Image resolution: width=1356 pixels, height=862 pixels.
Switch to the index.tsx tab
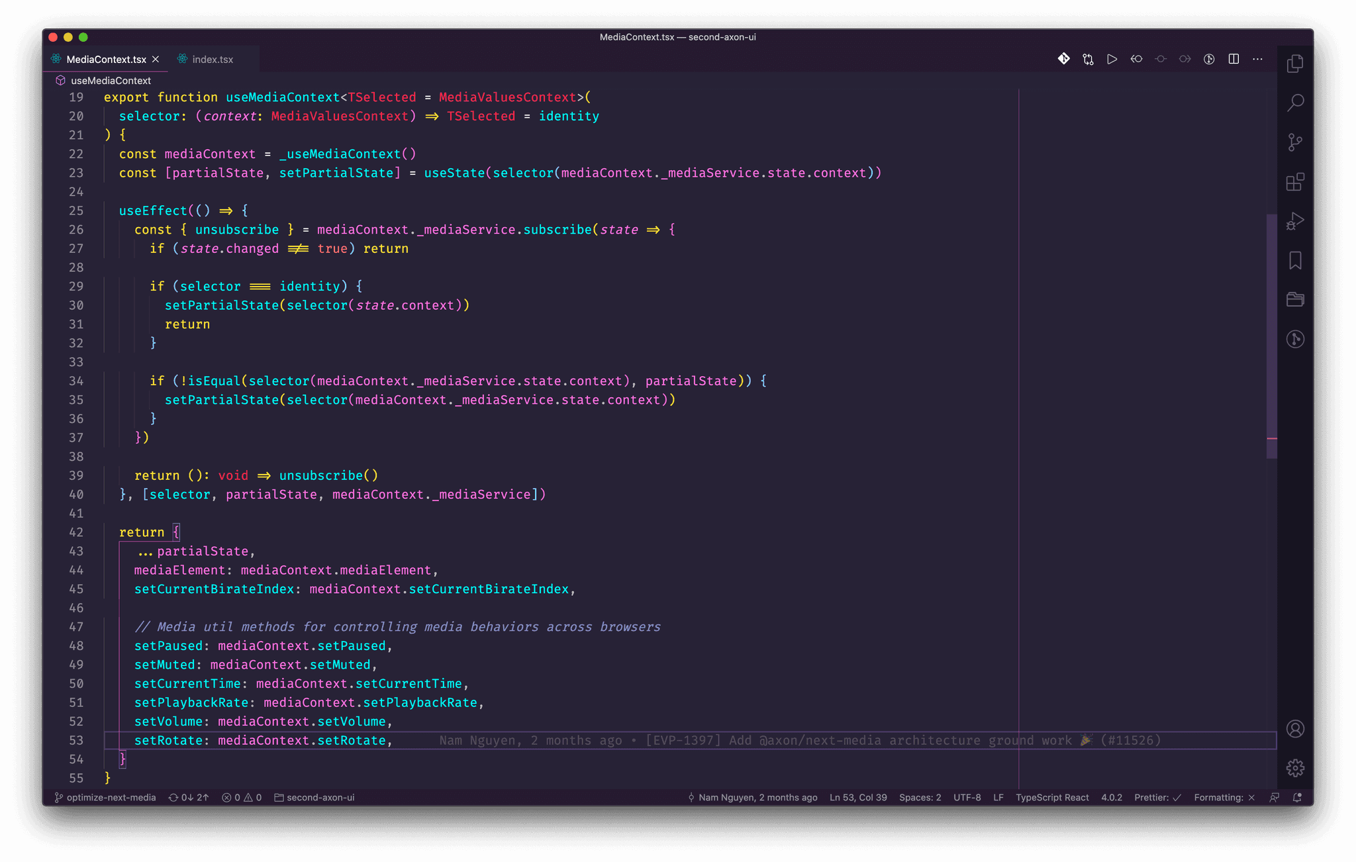212,59
